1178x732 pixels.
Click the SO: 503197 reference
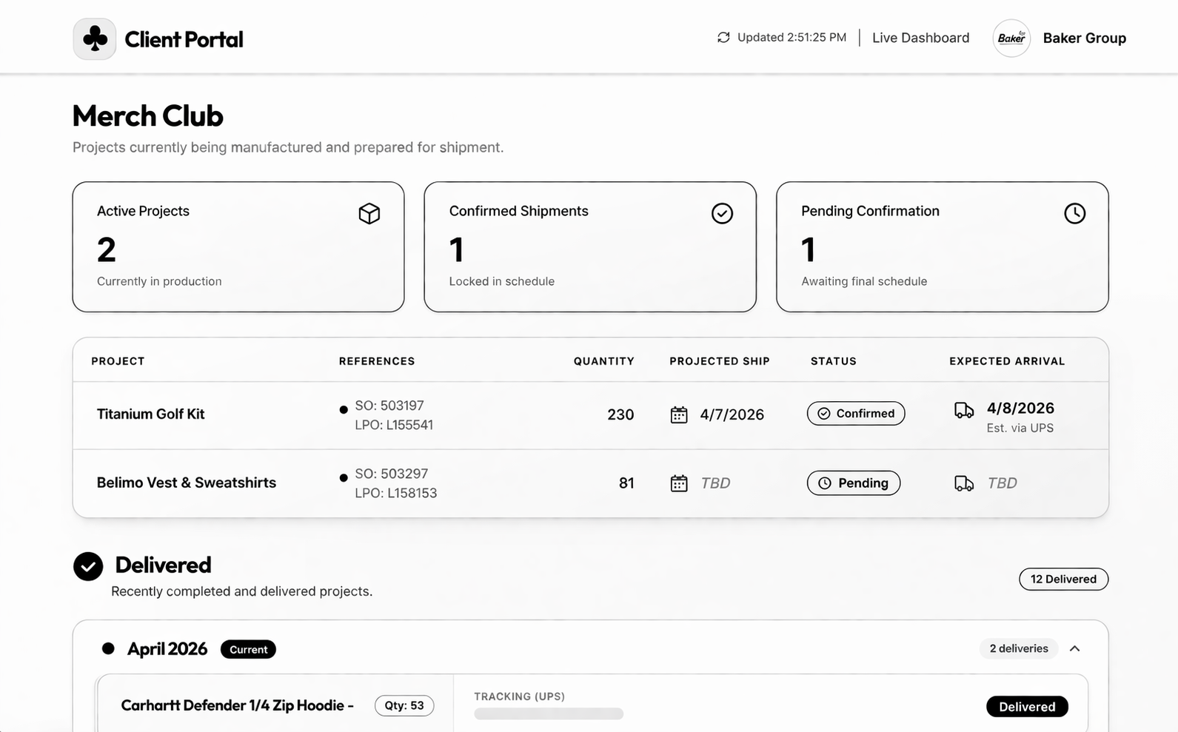(389, 406)
